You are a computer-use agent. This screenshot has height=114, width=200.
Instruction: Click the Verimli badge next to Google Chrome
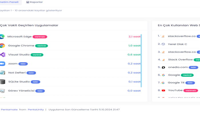[42, 46]
